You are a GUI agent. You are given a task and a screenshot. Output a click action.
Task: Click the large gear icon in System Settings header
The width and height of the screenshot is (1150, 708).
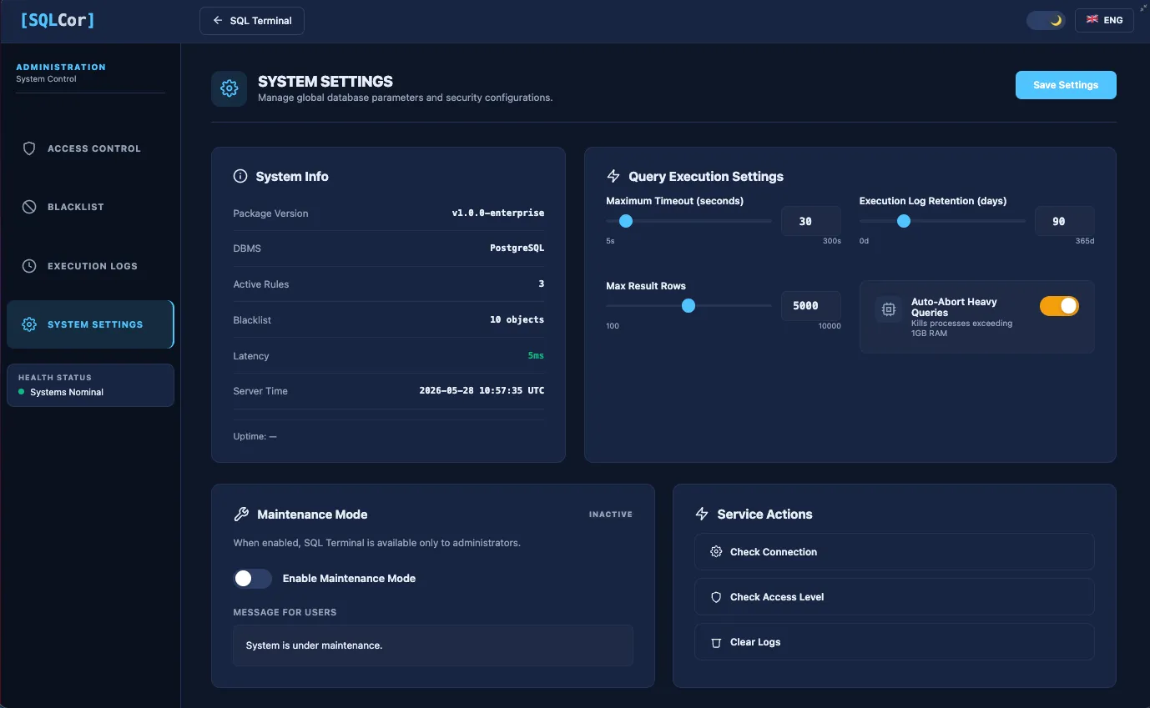click(229, 88)
